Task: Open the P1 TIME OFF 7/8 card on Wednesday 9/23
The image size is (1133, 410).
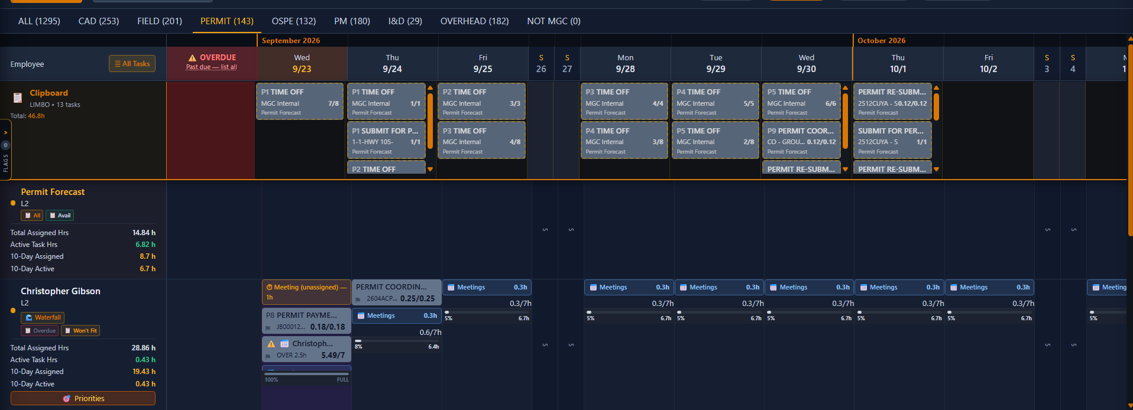Action: [x=300, y=102]
